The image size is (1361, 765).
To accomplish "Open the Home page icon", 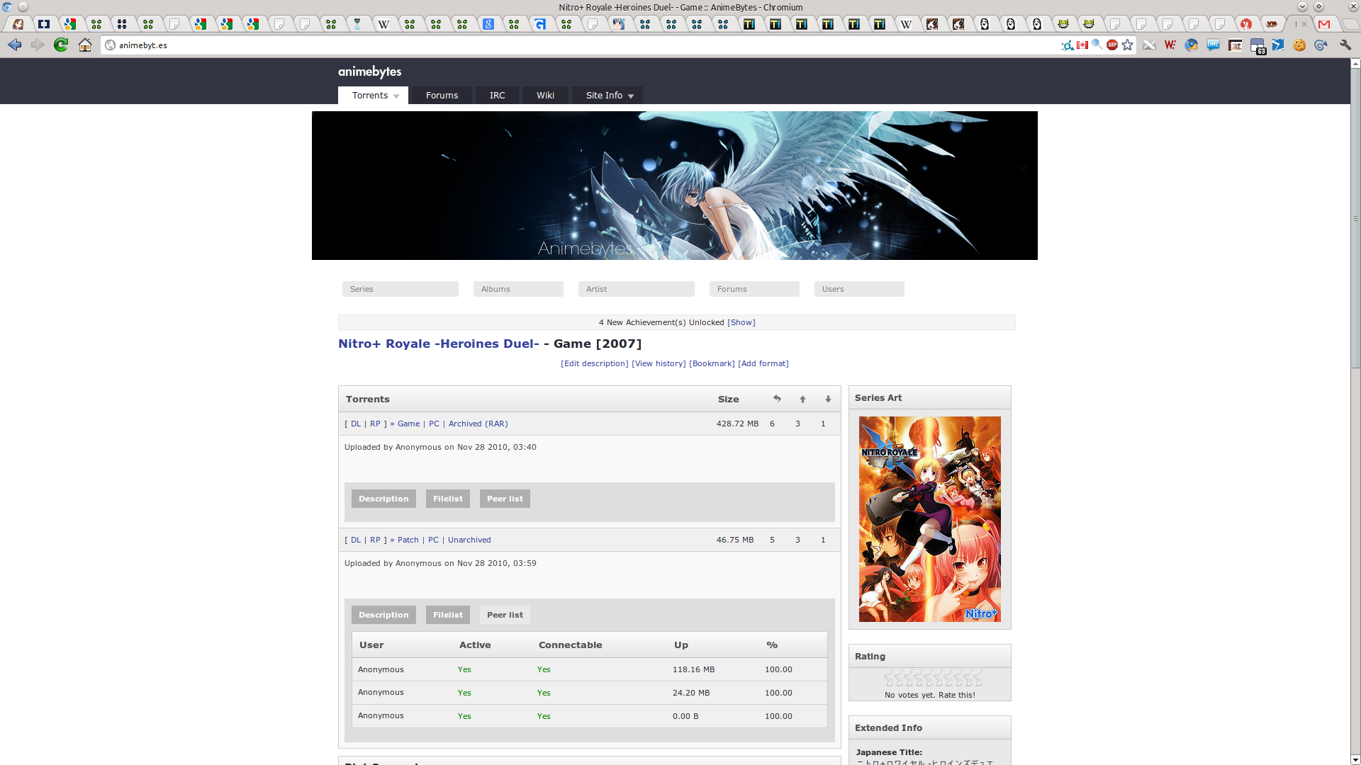I will [x=85, y=45].
